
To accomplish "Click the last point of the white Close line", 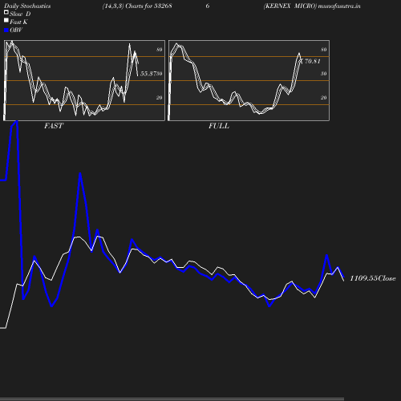I will [344, 281].
